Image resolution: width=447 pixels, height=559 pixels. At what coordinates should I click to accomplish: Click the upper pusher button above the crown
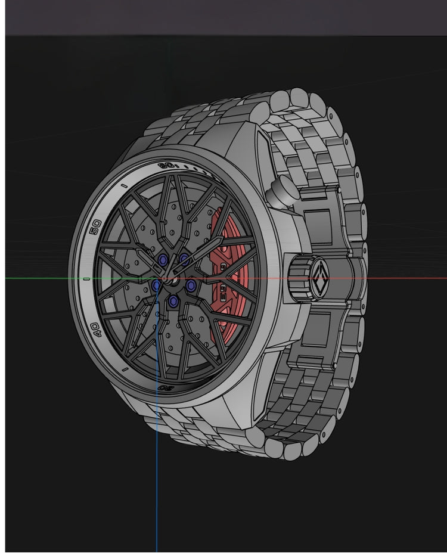[x=280, y=190]
